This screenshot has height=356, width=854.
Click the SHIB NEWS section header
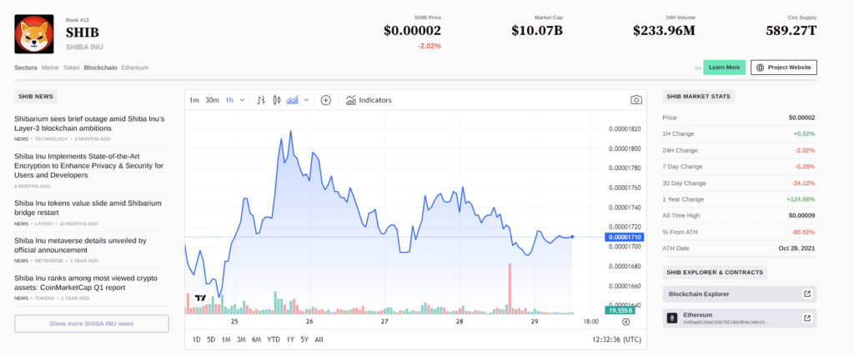pyautogui.click(x=35, y=97)
